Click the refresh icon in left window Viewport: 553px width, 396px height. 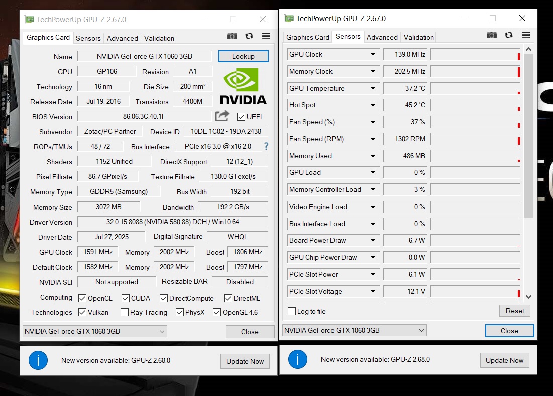pos(249,36)
